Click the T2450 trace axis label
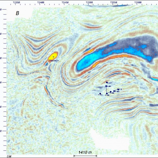The height and width of the screenshot is (158, 158). [x=65, y=2]
